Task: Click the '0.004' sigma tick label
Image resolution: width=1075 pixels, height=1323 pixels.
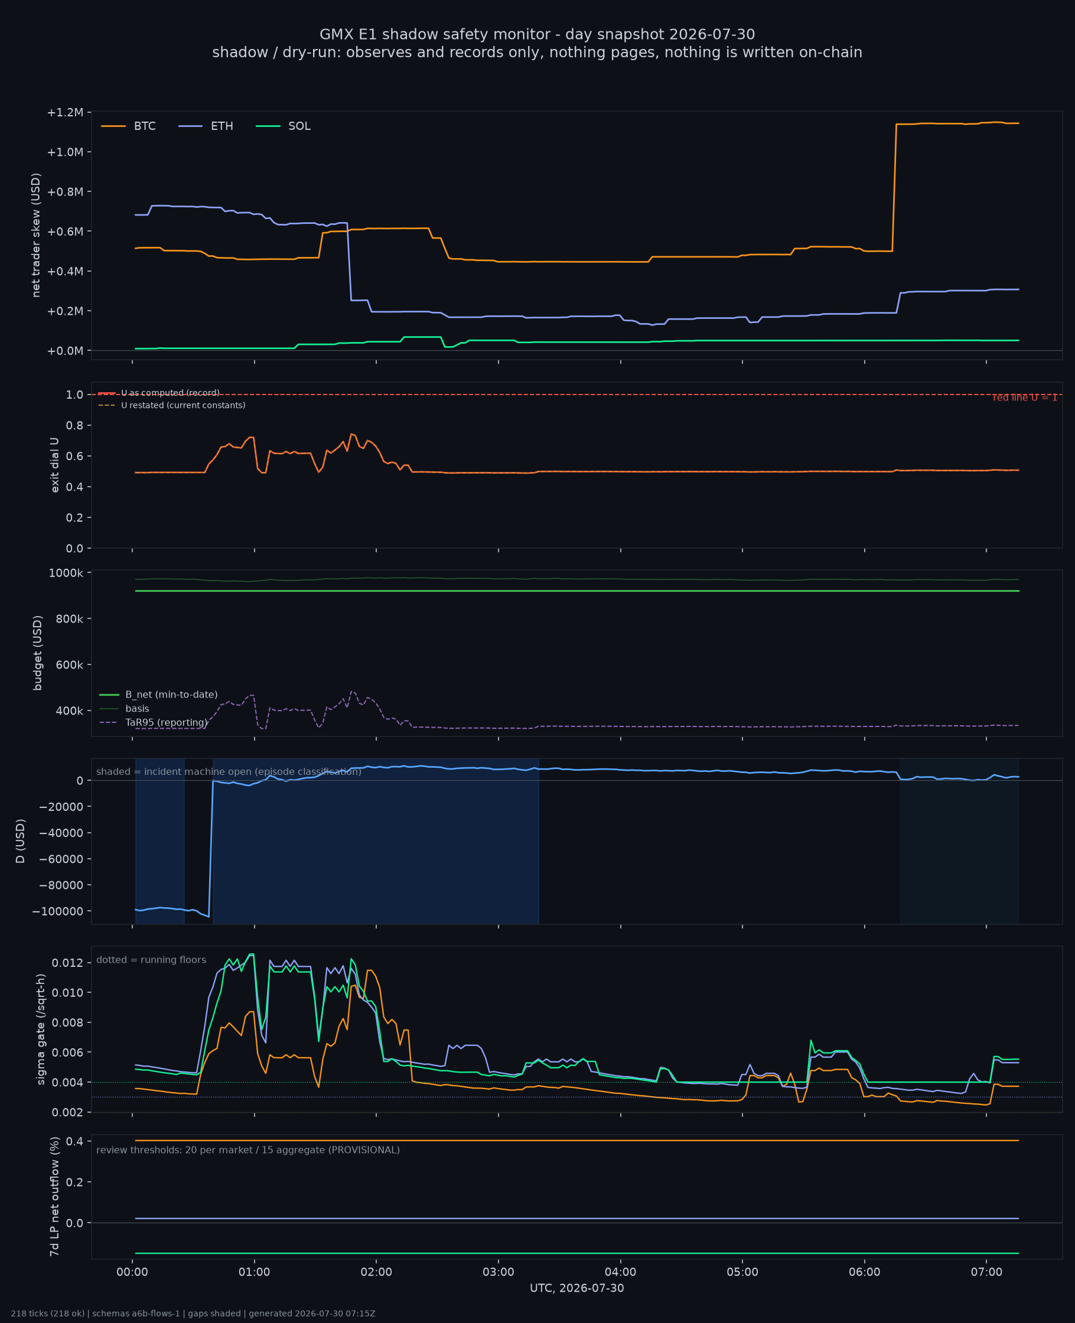Action: 67,1083
